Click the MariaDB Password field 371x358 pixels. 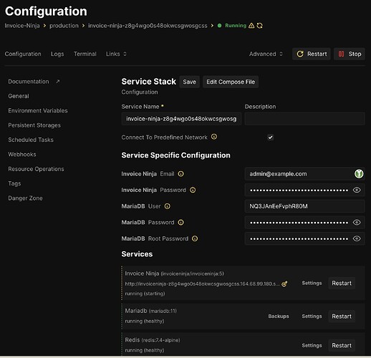click(305, 223)
